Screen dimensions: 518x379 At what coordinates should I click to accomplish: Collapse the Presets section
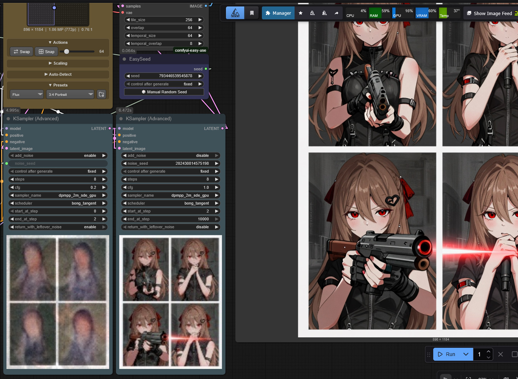coord(58,85)
